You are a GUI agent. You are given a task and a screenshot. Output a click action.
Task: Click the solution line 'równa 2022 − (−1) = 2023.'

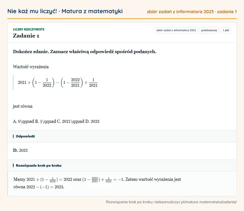click(39, 187)
